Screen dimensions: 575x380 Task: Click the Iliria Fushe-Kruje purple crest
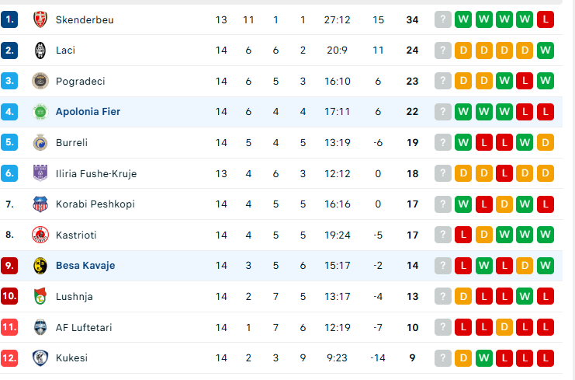[x=40, y=173]
